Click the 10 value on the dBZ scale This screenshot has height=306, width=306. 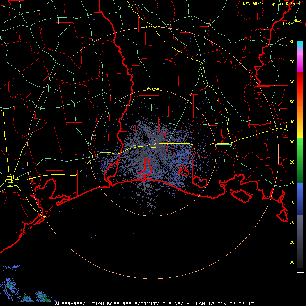pos(292,182)
